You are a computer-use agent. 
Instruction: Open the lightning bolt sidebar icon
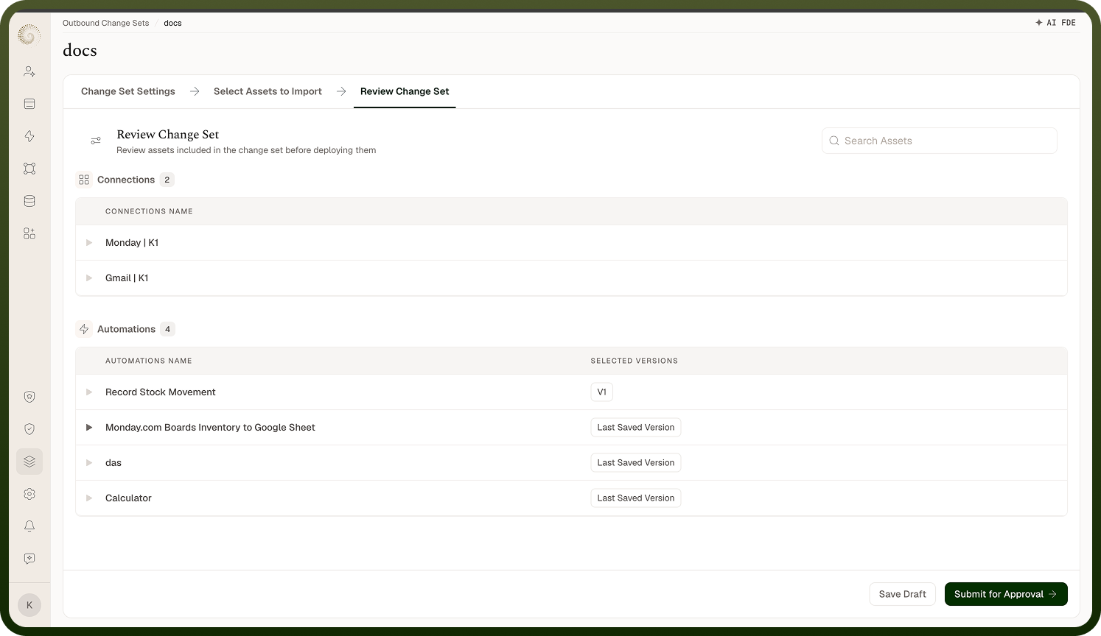(29, 136)
